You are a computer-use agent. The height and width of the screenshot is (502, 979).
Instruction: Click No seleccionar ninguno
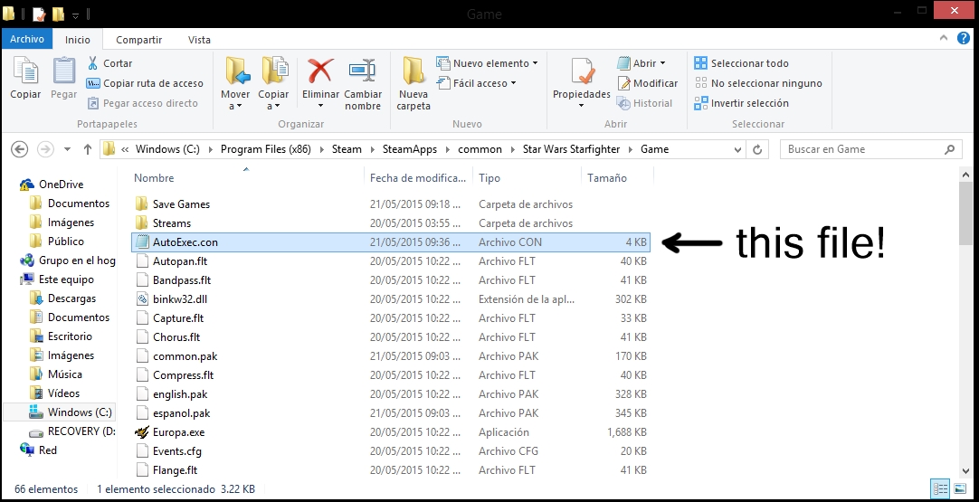[x=758, y=83]
